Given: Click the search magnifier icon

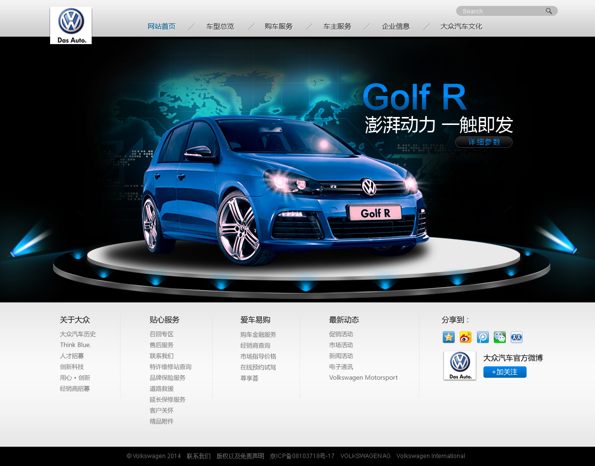Looking at the screenshot, I should pyautogui.click(x=549, y=11).
